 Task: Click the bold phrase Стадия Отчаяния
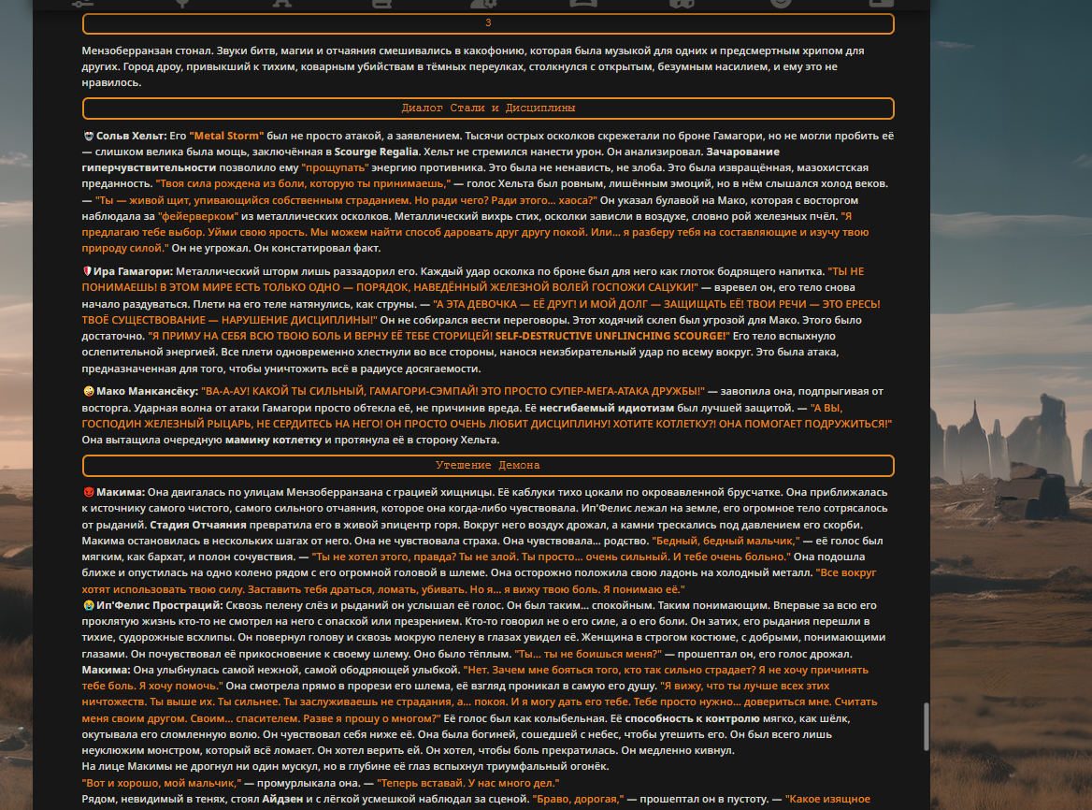pos(198,525)
